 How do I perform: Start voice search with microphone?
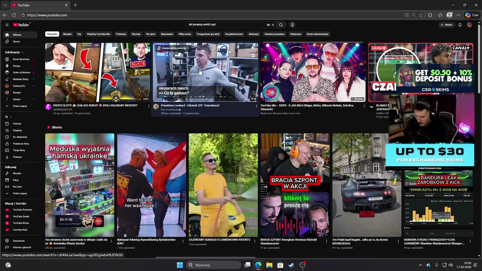click(x=292, y=25)
